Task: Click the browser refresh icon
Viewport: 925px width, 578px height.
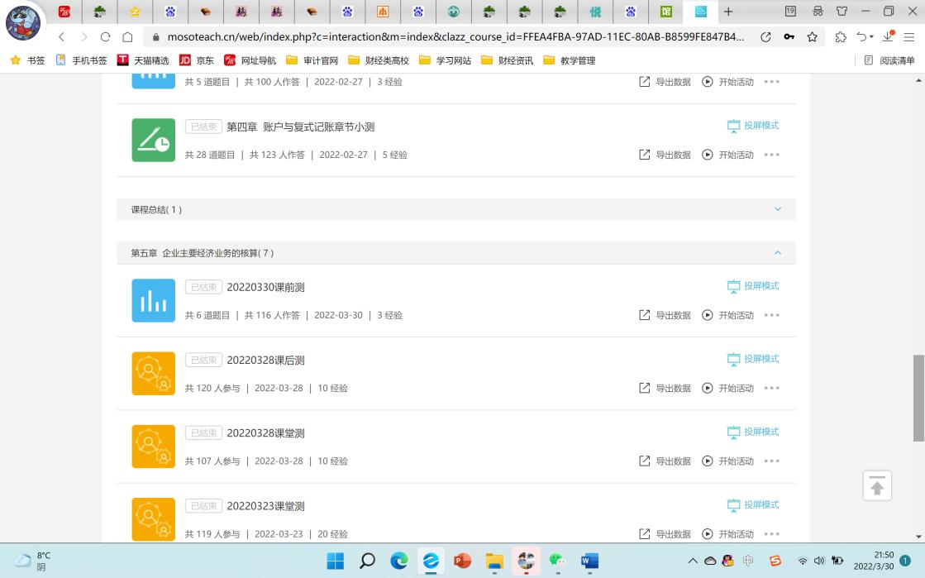Action: 105,37
